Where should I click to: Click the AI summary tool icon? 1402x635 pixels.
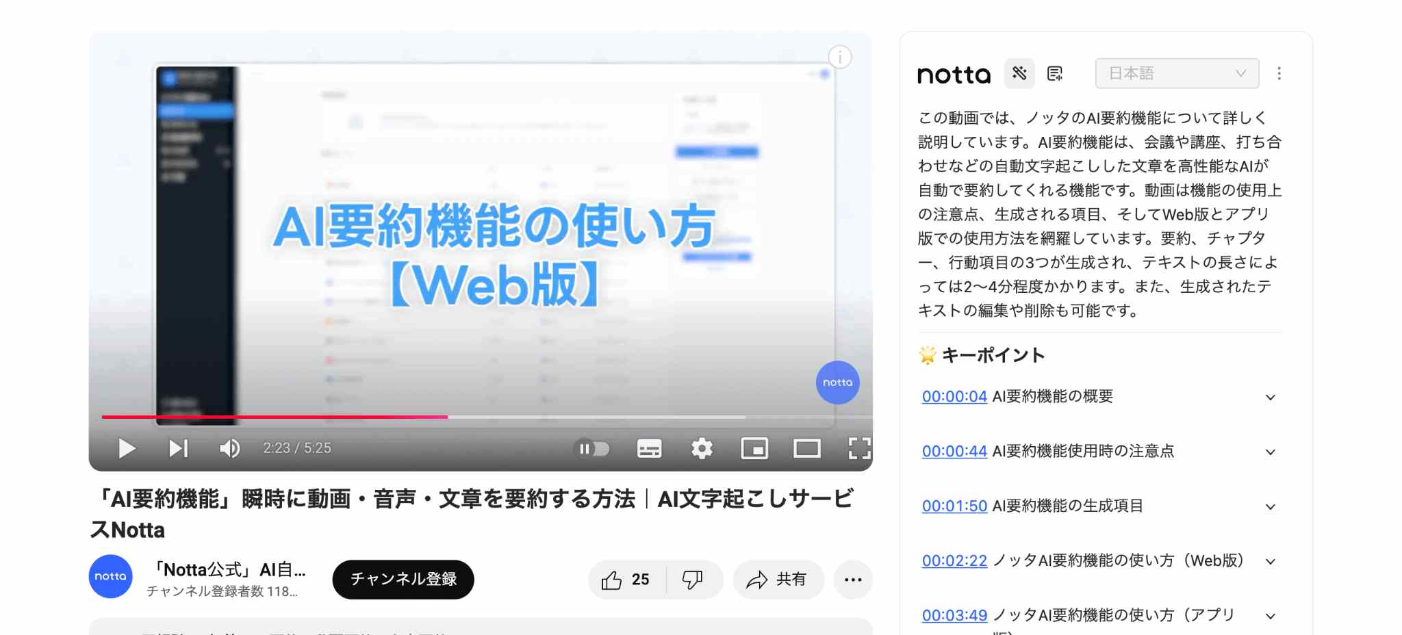[x=1019, y=73]
